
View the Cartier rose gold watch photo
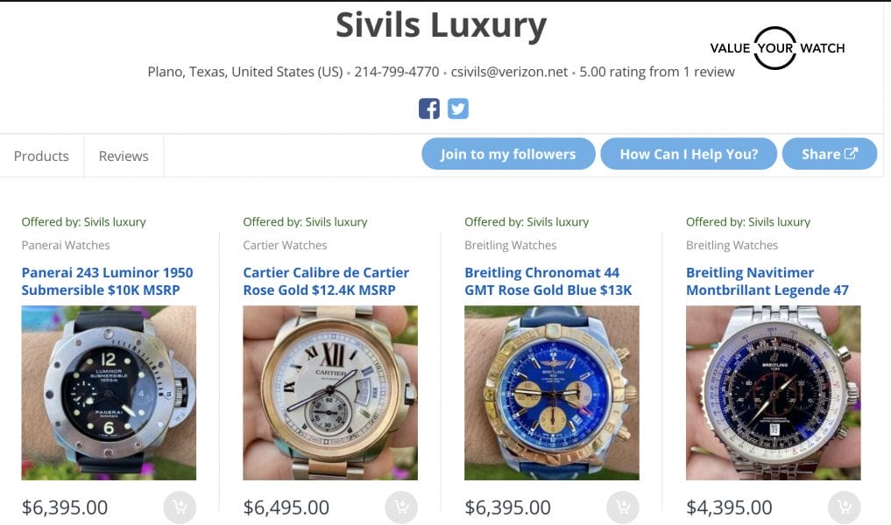pyautogui.click(x=330, y=393)
